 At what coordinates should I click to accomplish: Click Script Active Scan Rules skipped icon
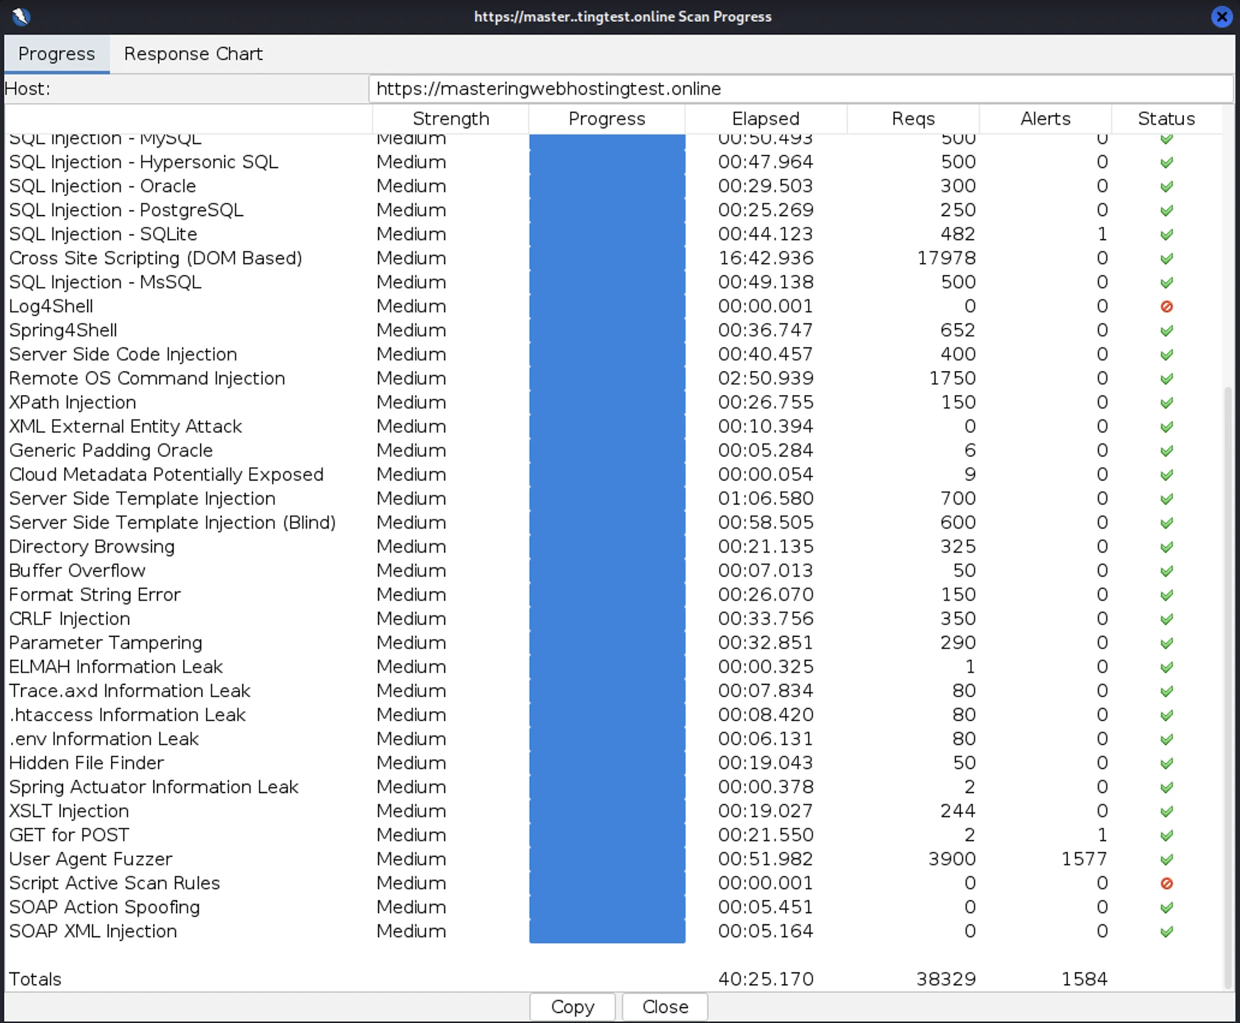pyautogui.click(x=1166, y=883)
